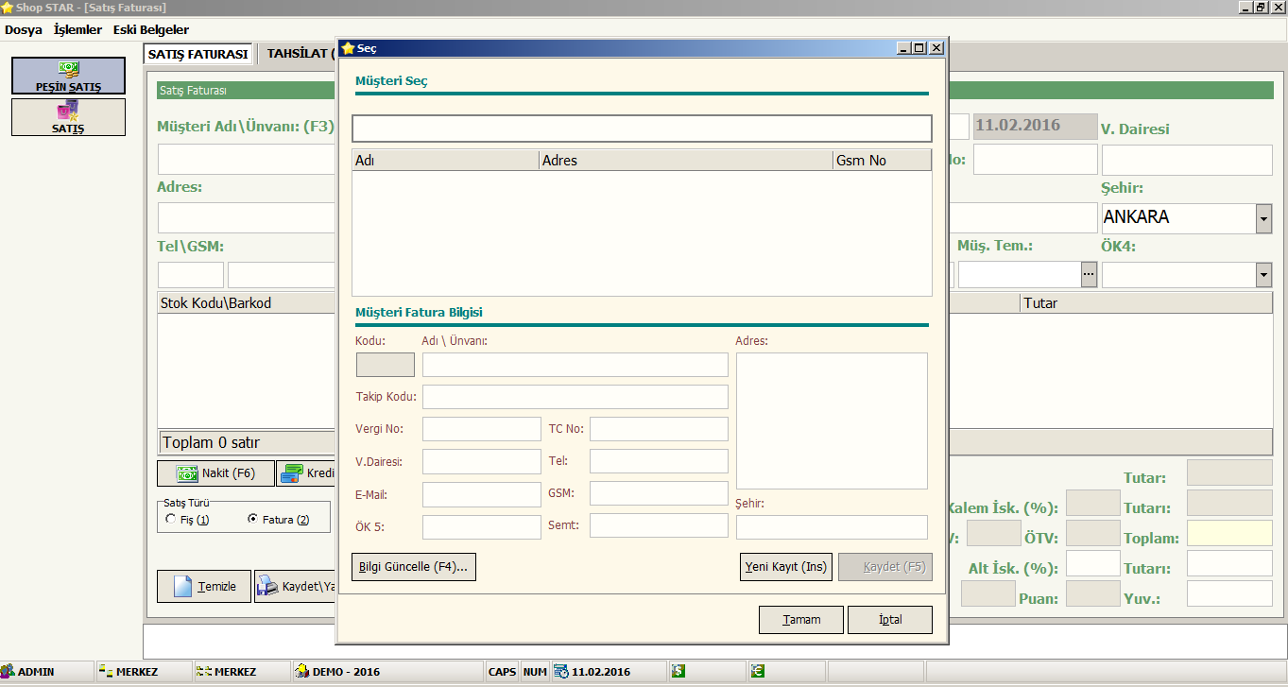The height and width of the screenshot is (687, 1288).
Task: Click the customer search field in Seç dialog
Action: (x=642, y=129)
